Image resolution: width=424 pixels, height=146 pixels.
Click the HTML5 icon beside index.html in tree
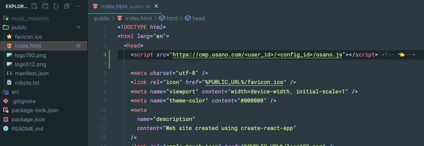click(9, 46)
